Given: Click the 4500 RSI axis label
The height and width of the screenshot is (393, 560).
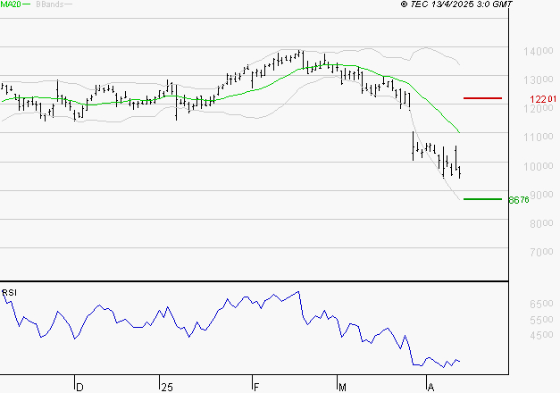Looking at the screenshot, I should pyautogui.click(x=541, y=335).
